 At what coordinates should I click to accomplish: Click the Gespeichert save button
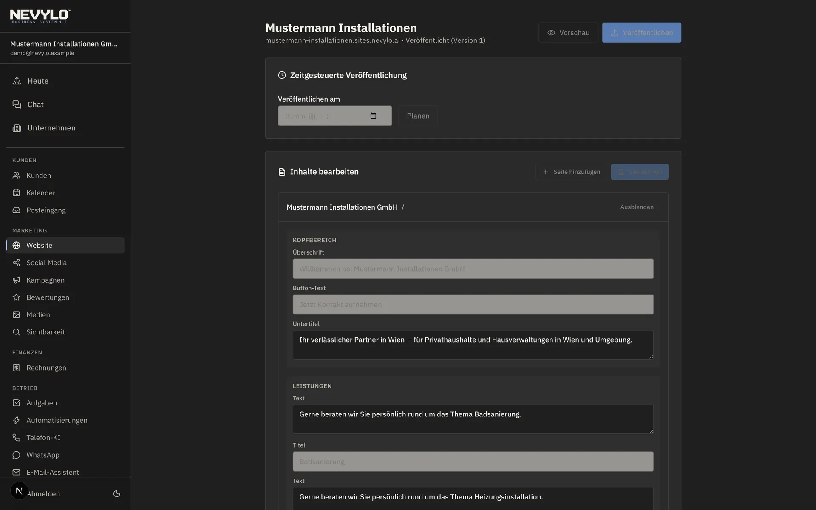coord(640,172)
